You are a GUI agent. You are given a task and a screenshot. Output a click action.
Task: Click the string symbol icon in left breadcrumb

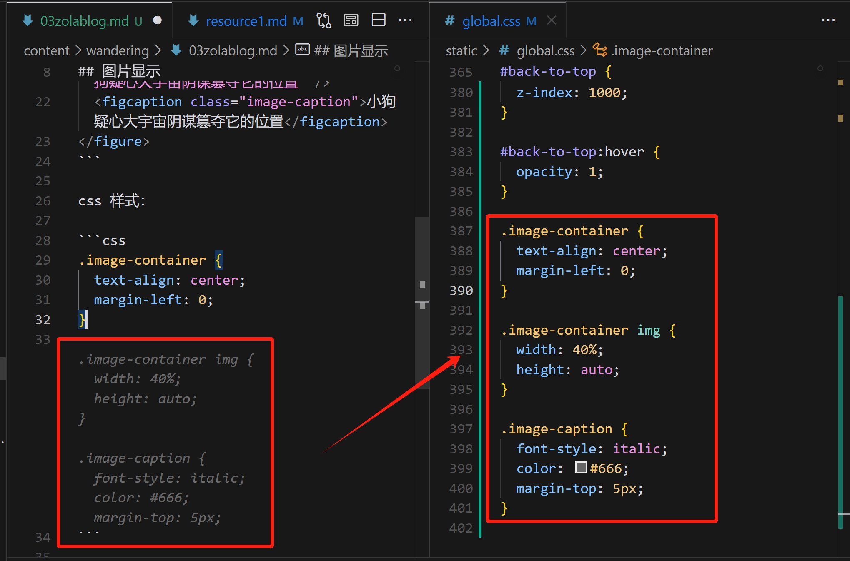pos(303,49)
